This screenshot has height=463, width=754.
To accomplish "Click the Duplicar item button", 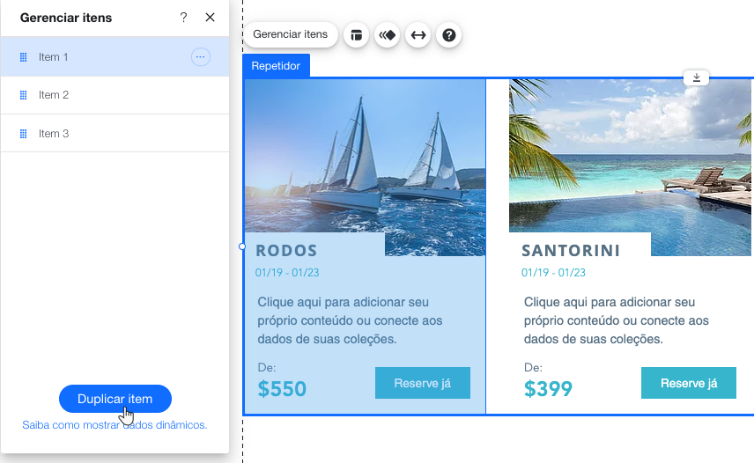I will [115, 399].
